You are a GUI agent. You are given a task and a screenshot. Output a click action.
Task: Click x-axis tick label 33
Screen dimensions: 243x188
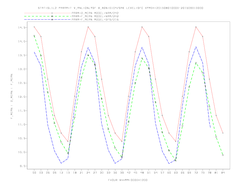click(x=108, y=173)
